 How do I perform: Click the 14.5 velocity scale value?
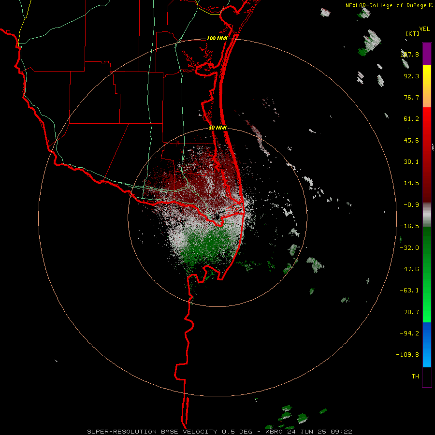411,183
